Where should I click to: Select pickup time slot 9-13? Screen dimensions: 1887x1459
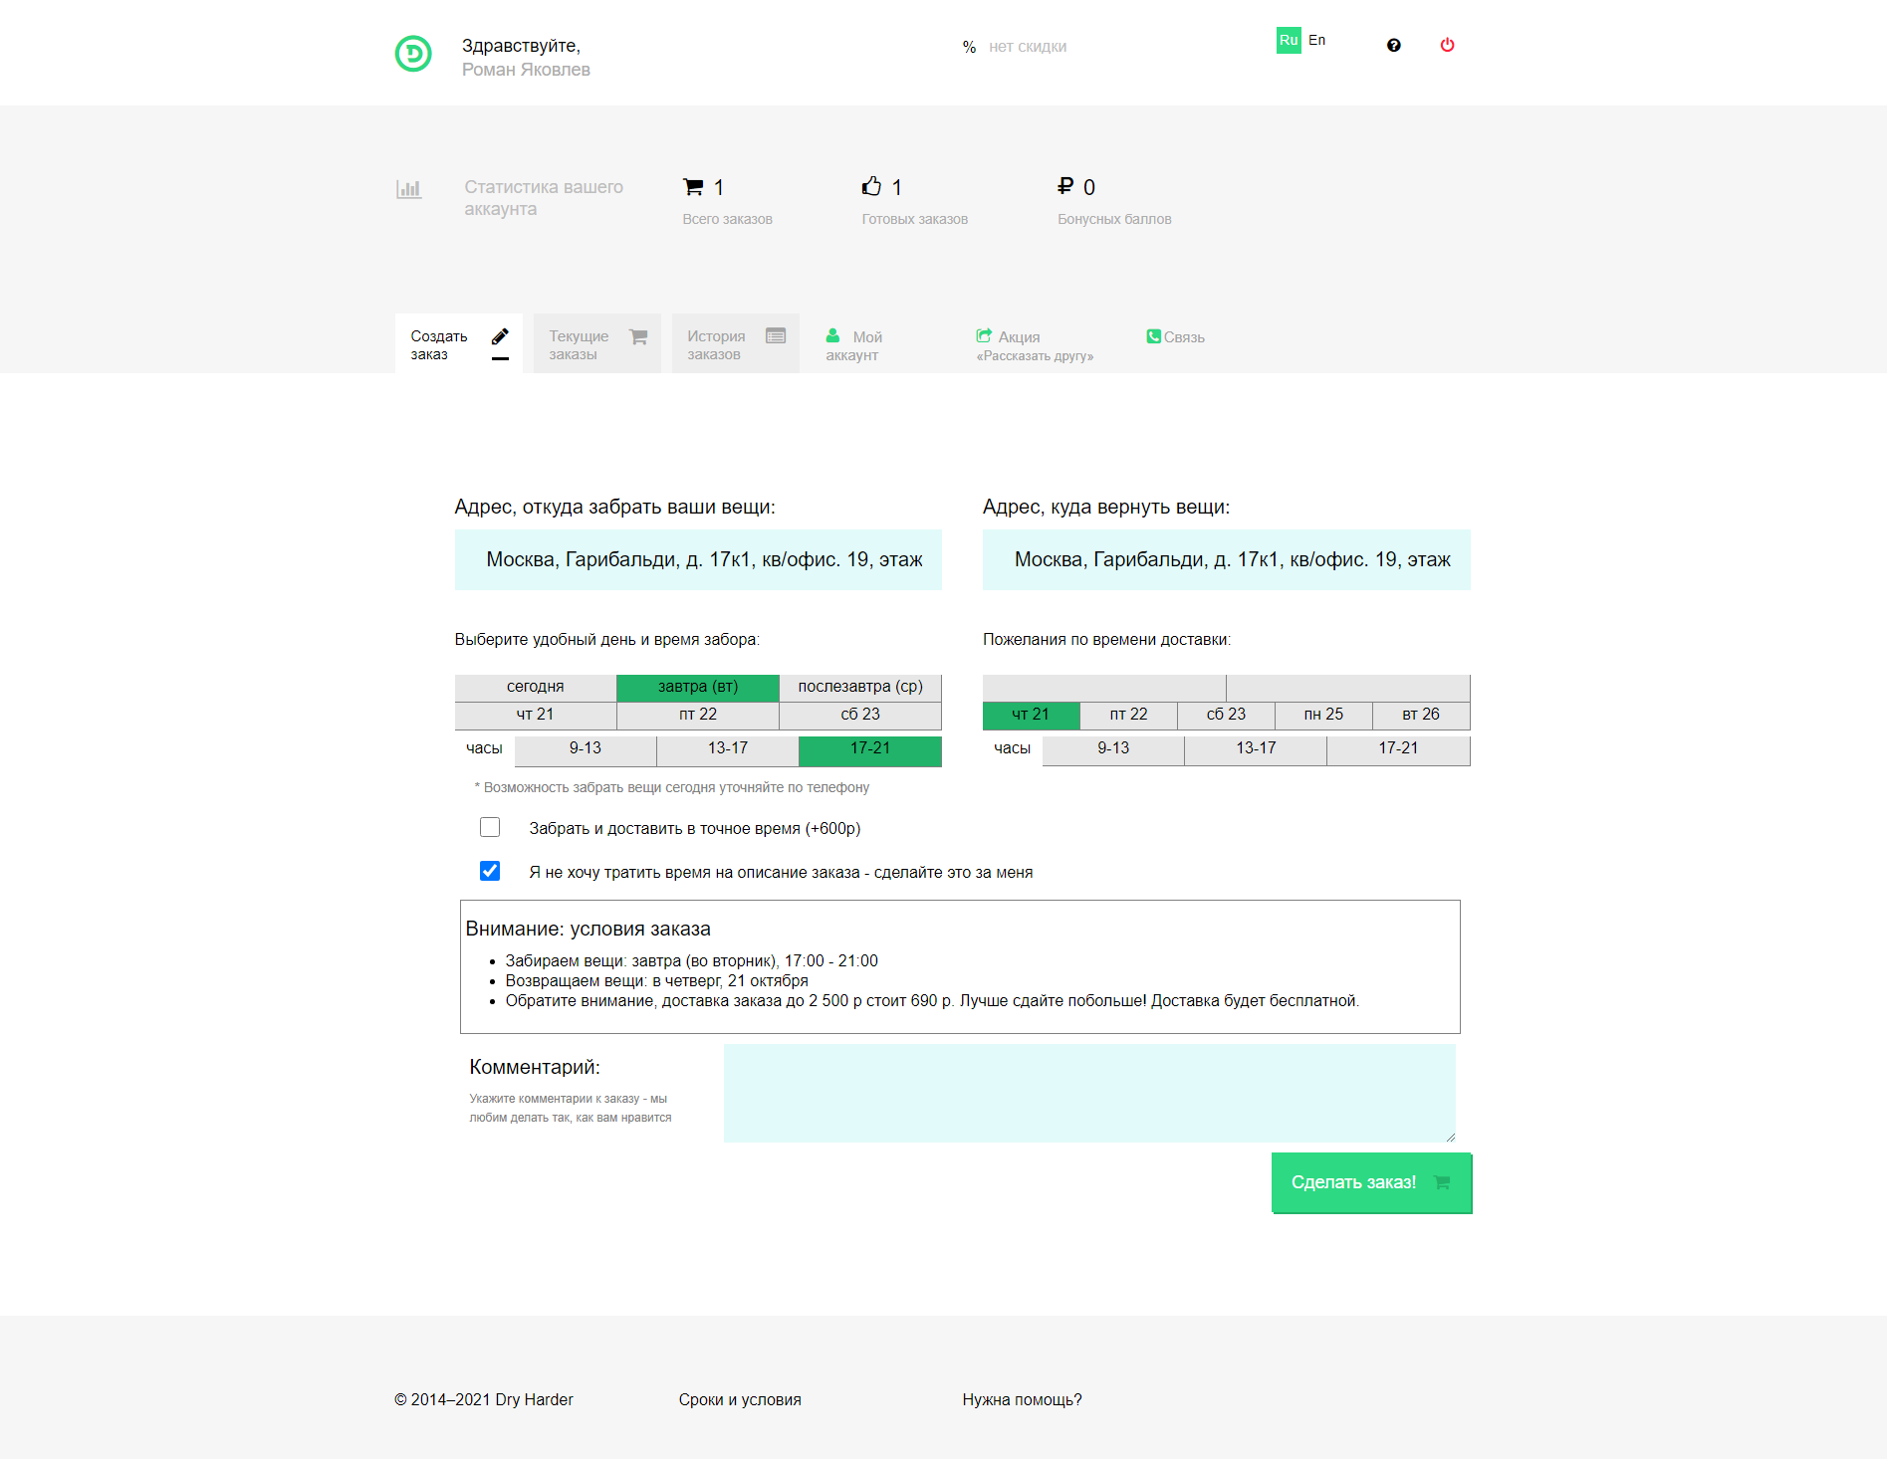click(586, 748)
